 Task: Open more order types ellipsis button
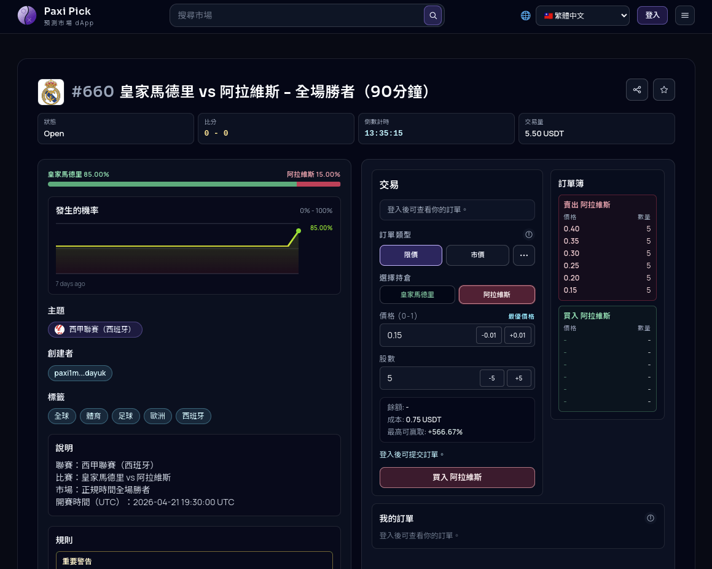[524, 255]
